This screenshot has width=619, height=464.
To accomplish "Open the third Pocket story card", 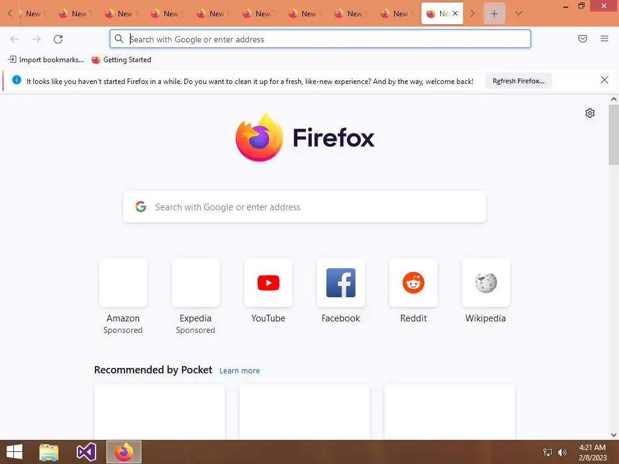I will point(450,412).
